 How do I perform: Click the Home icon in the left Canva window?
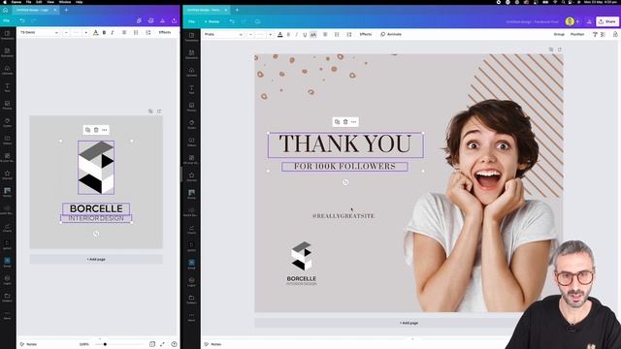click(5, 10)
